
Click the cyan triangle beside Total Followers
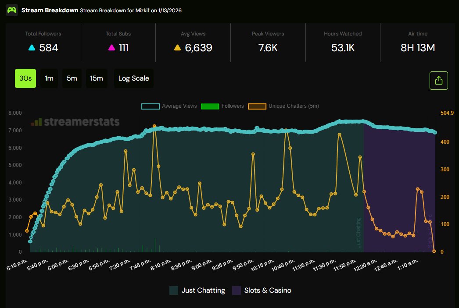tap(32, 48)
